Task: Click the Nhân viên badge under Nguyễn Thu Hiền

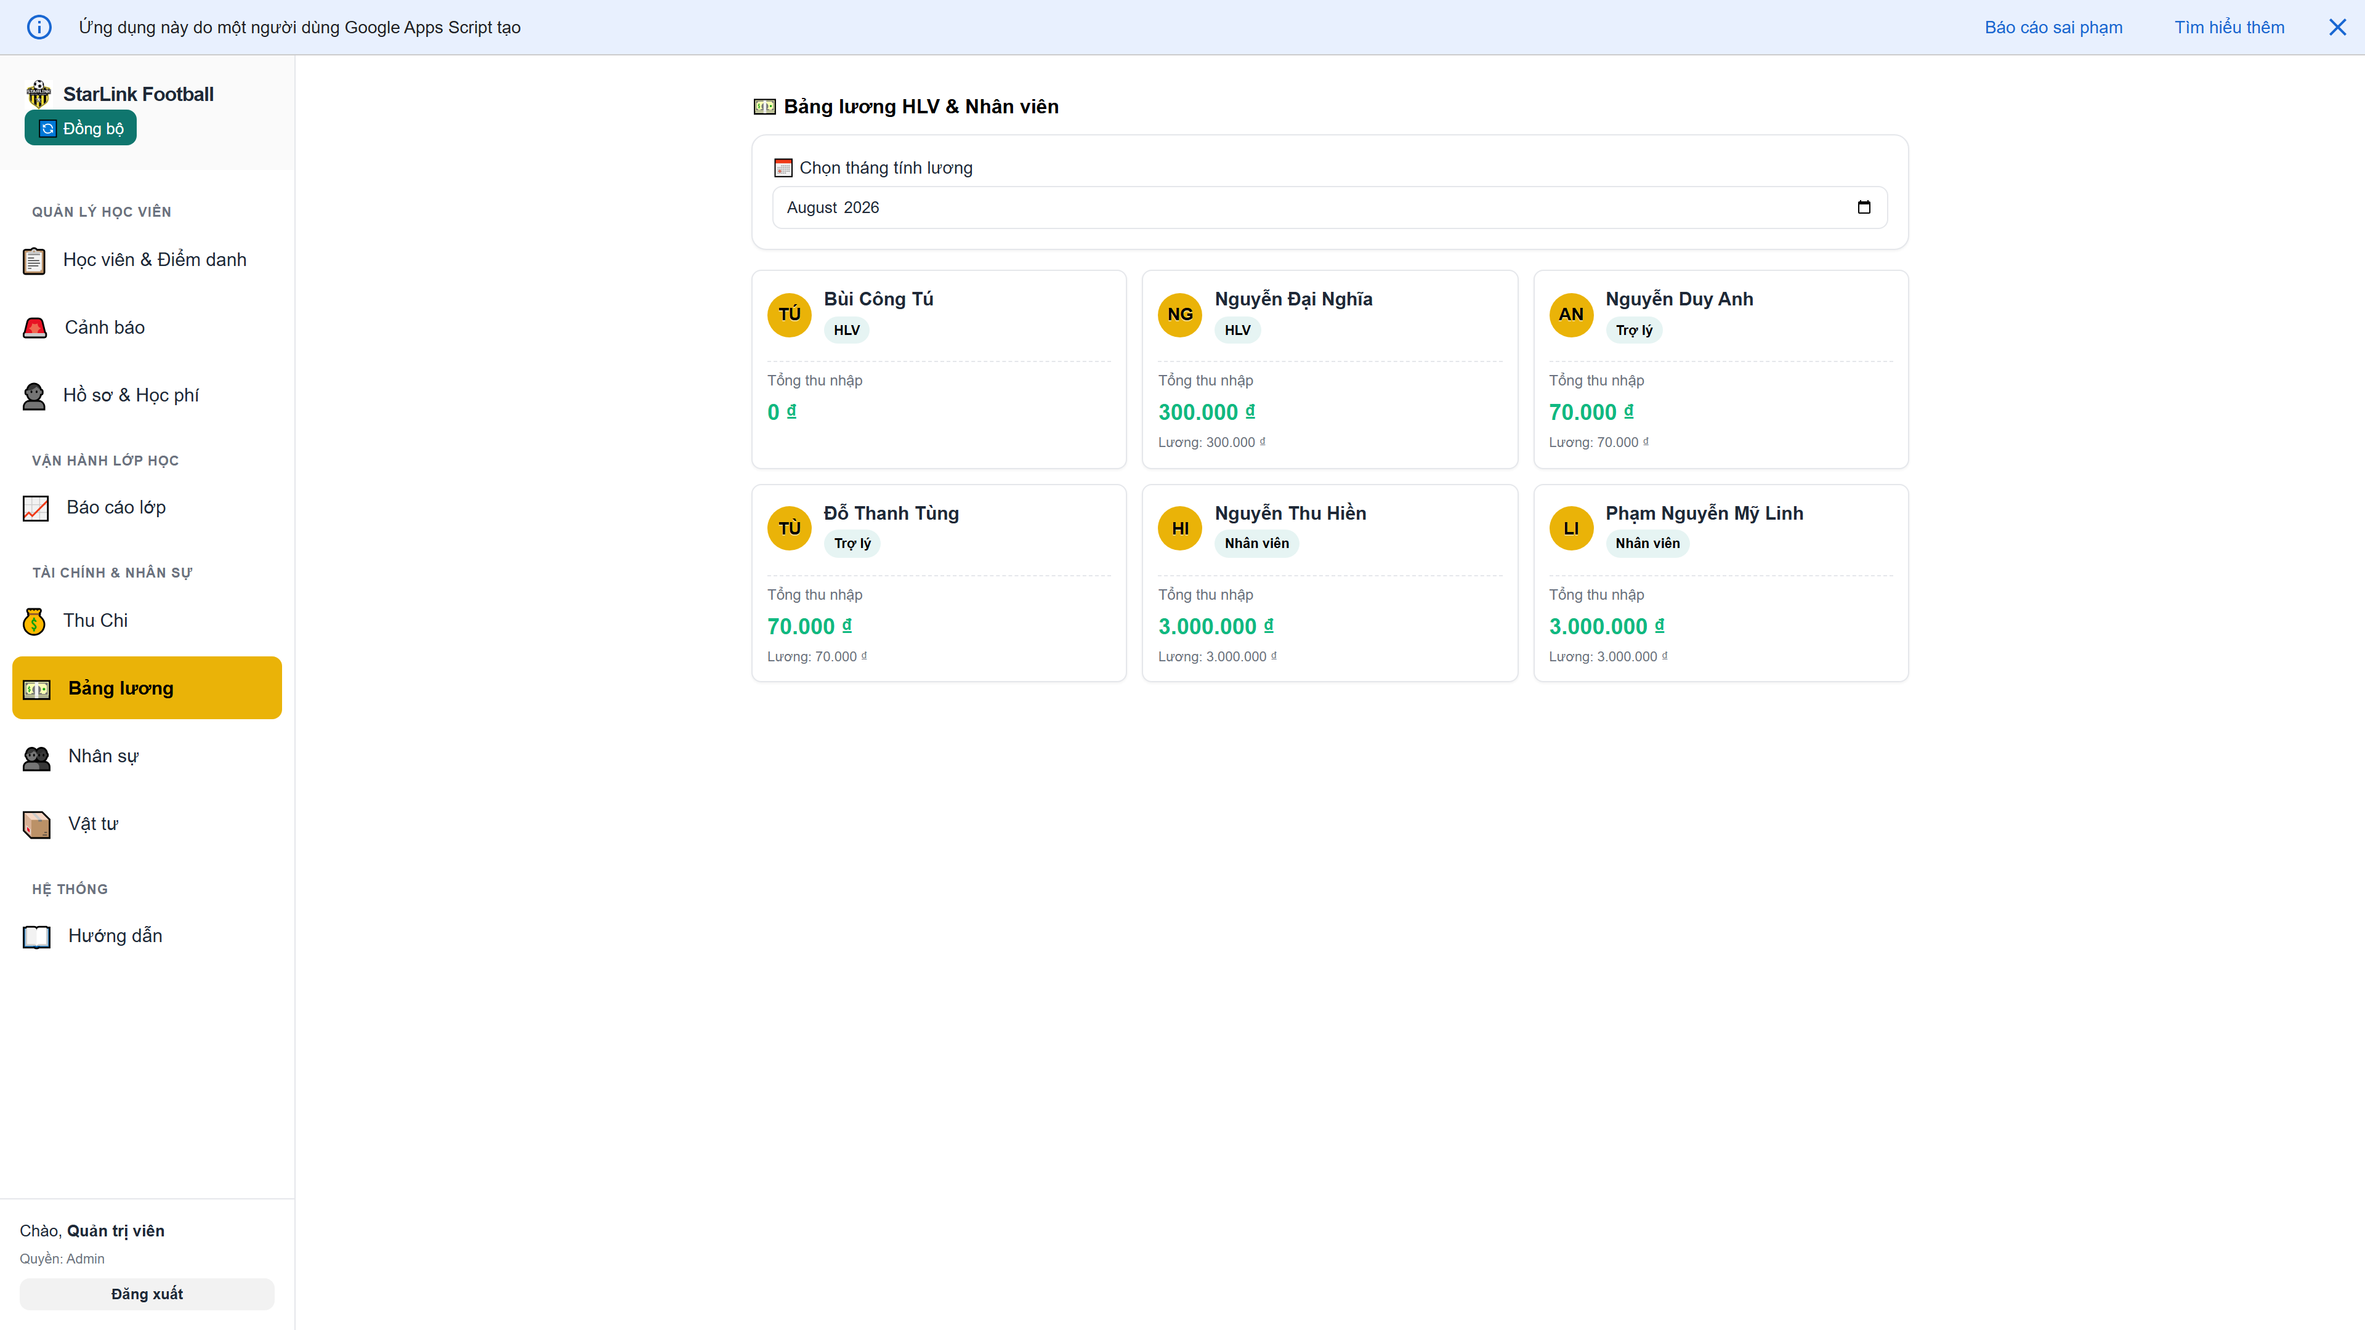Action: pyautogui.click(x=1256, y=543)
